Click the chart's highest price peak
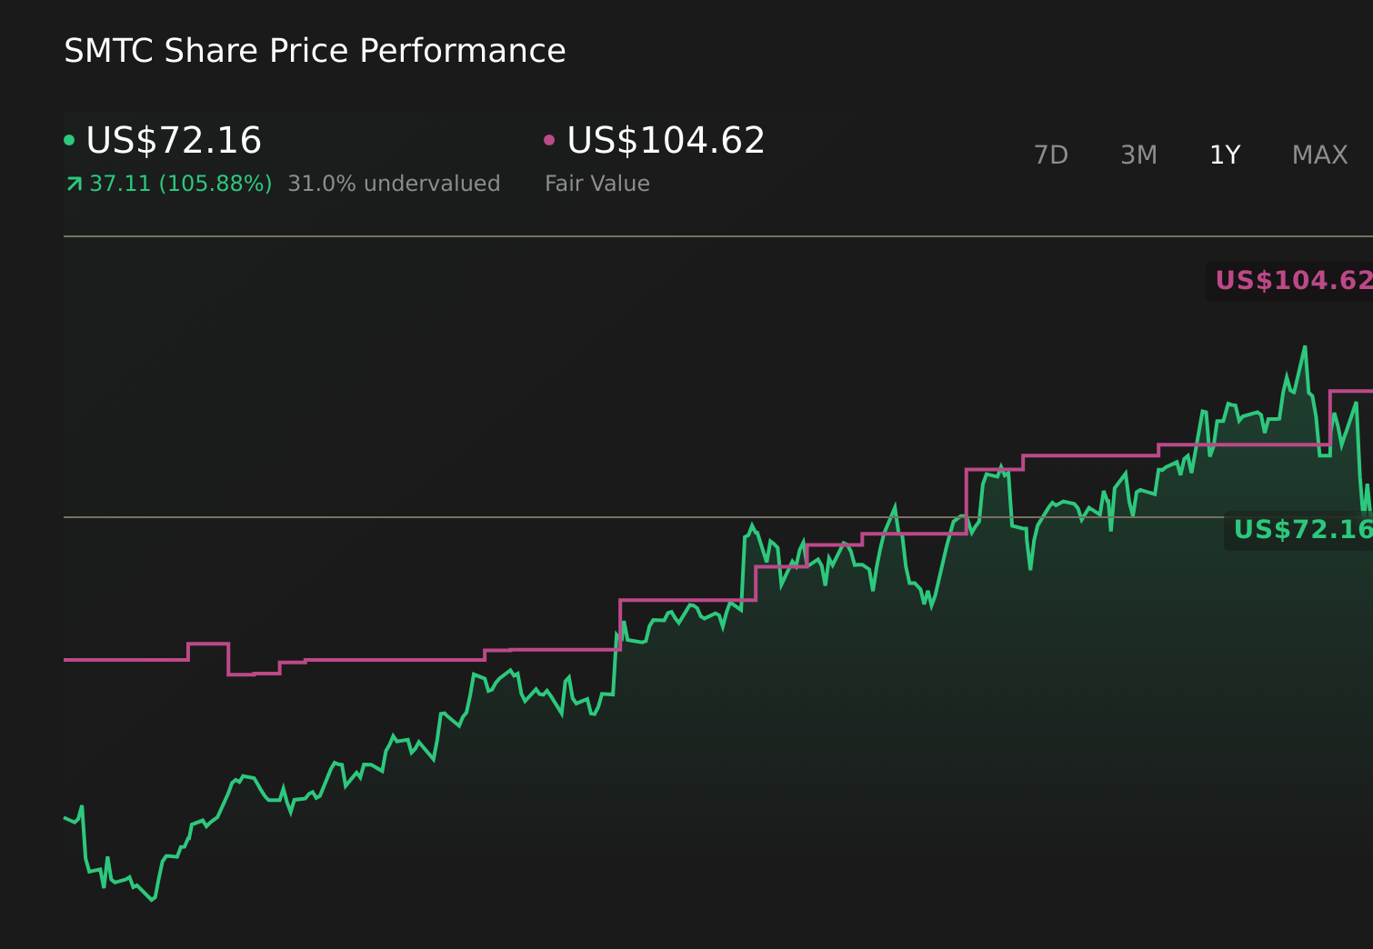The width and height of the screenshot is (1373, 949). pos(1304,347)
